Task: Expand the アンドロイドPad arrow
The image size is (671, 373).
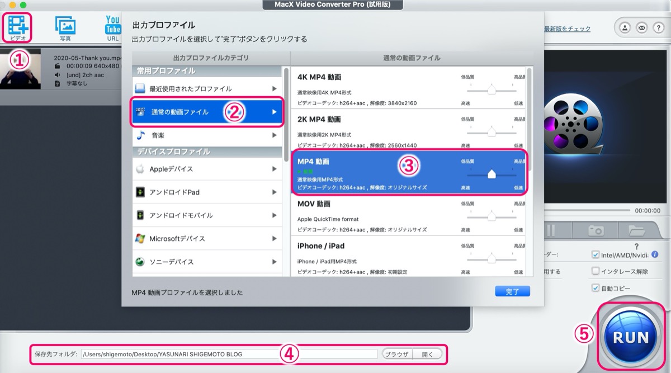Action: pyautogui.click(x=274, y=192)
